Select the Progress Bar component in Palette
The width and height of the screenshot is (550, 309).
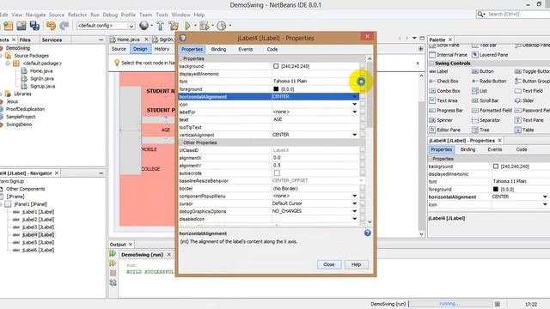click(446, 111)
